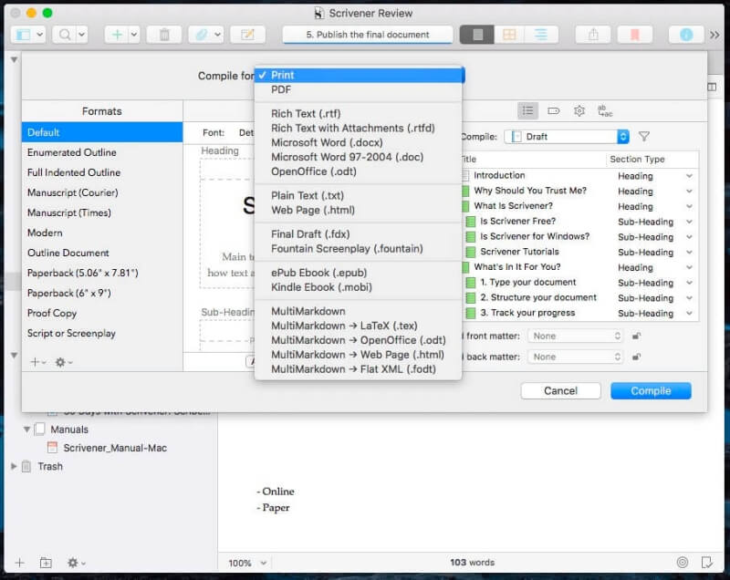Select ePub Ebook (.epub) format
Screen dimensions: 730x580
[x=321, y=273]
